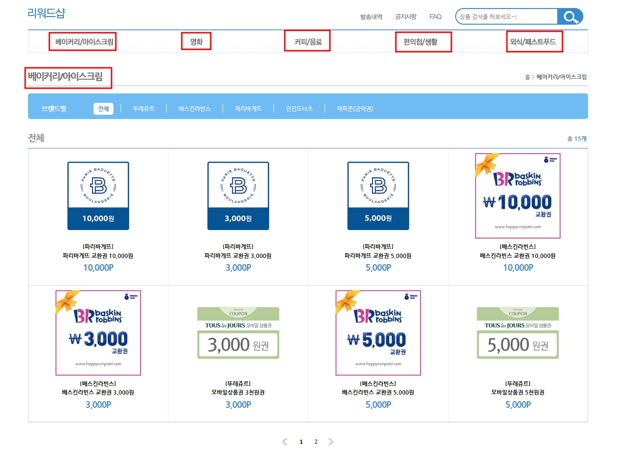
Task: Select page 1 in pagination
Action: pos(301,442)
